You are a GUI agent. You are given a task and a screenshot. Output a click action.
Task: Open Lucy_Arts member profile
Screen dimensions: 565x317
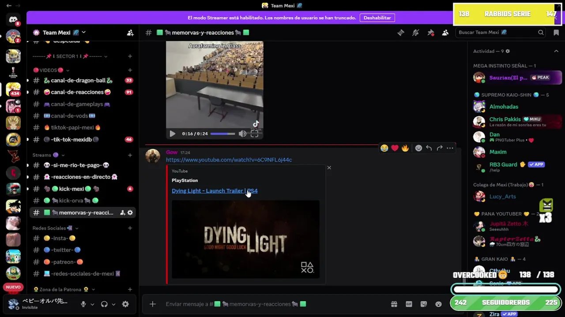pyautogui.click(x=502, y=196)
